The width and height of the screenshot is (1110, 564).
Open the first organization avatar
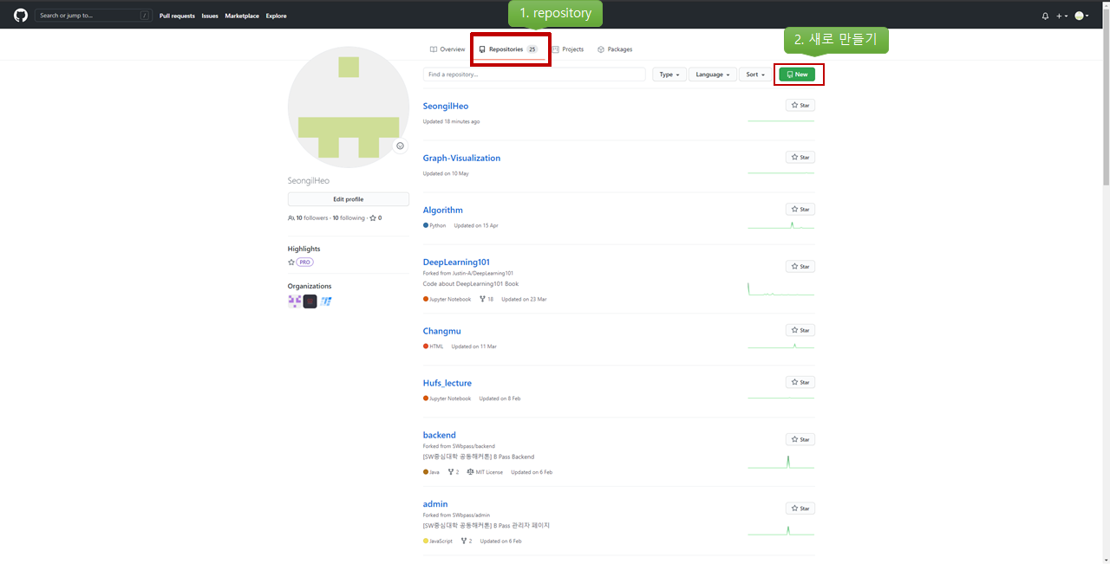point(294,301)
